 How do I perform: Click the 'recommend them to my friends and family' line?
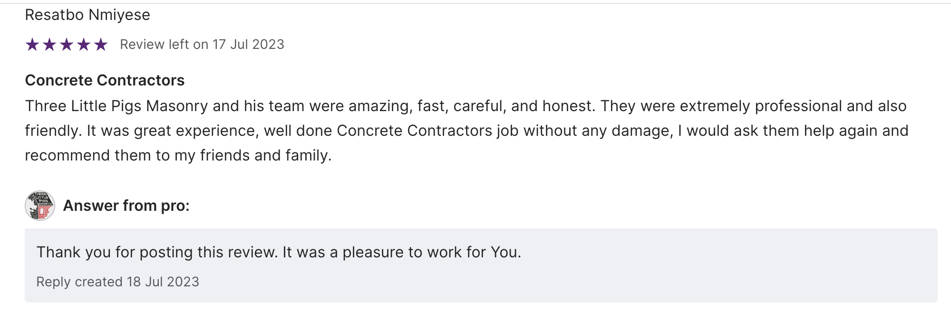click(178, 155)
